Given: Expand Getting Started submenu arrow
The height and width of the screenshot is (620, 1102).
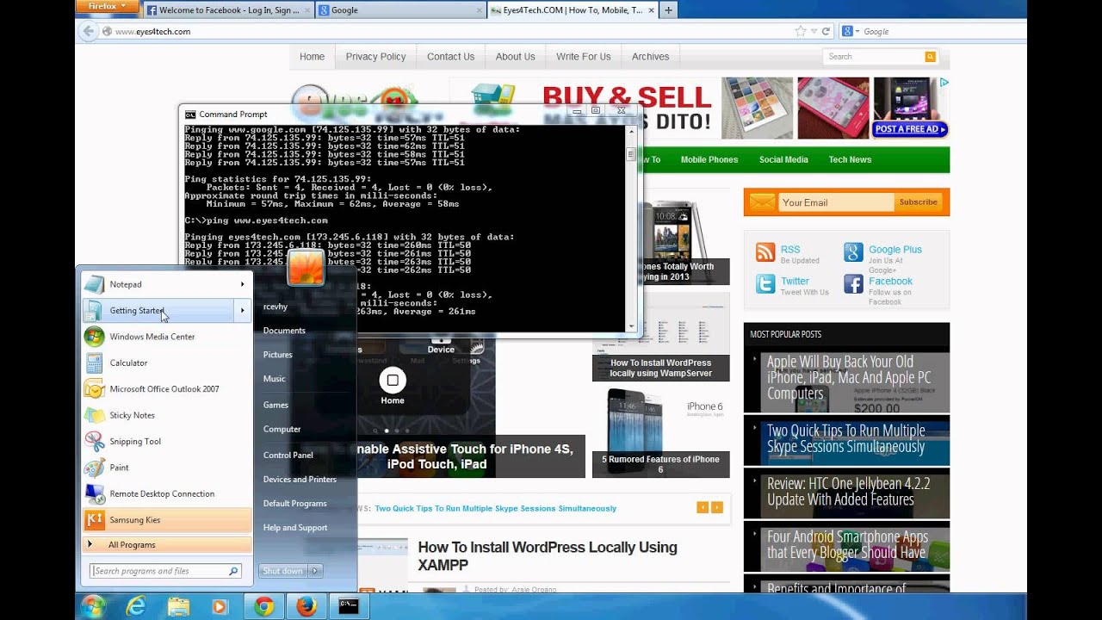Looking at the screenshot, I should click(243, 310).
